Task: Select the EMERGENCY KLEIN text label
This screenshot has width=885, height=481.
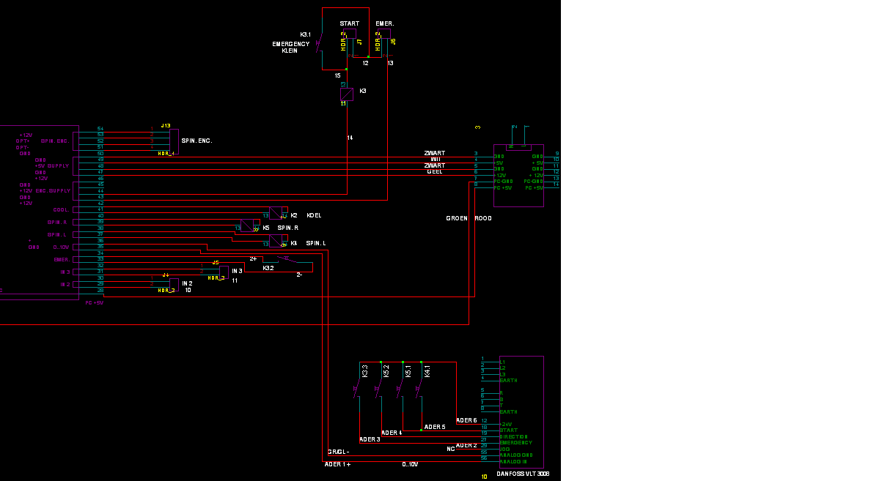Action: point(290,48)
